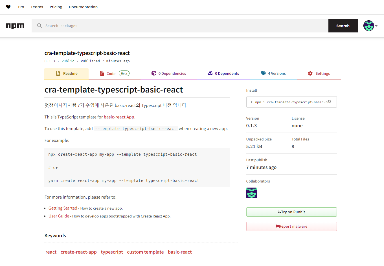The image size is (384, 266).
Task: Focus the Search packages input field
Action: click(x=180, y=26)
